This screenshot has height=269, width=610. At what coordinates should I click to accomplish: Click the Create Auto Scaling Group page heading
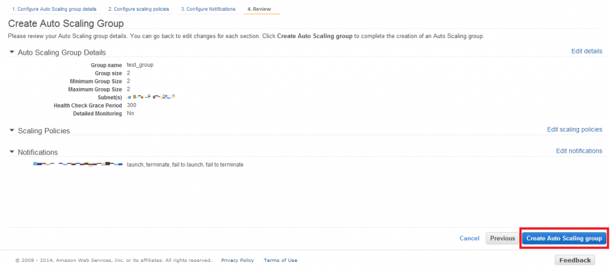pyautogui.click(x=66, y=23)
